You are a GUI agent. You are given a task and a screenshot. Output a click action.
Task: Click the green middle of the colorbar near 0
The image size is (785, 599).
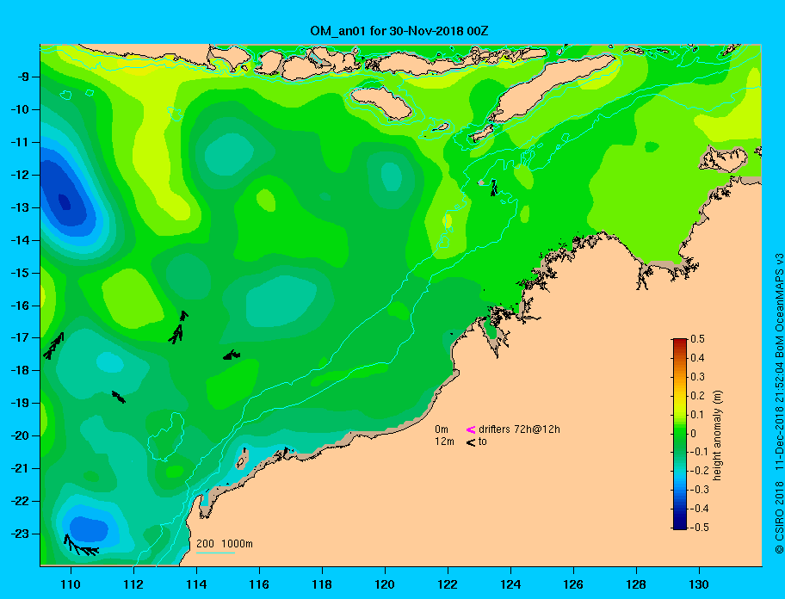680,434
